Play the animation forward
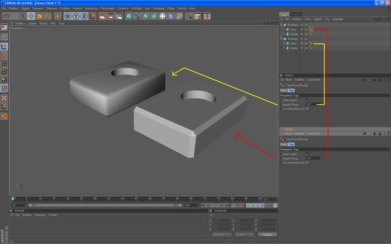The image size is (391, 244). pos(217,206)
